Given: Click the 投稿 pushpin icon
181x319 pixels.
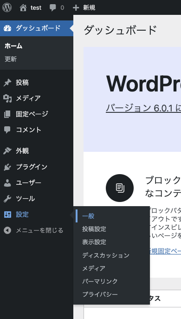Looking at the screenshot, I should tap(7, 83).
